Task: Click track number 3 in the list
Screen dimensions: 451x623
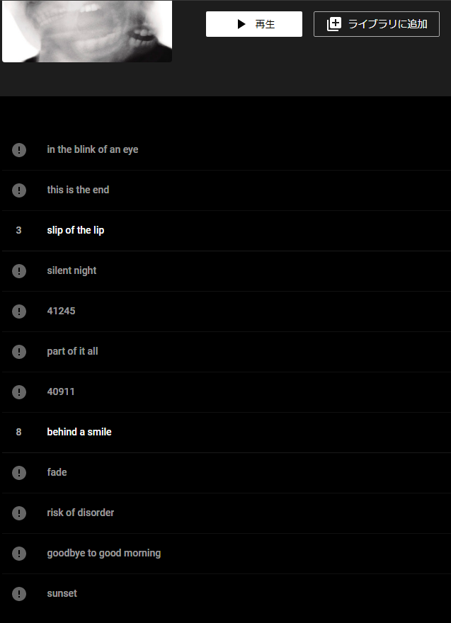Action: tap(18, 231)
